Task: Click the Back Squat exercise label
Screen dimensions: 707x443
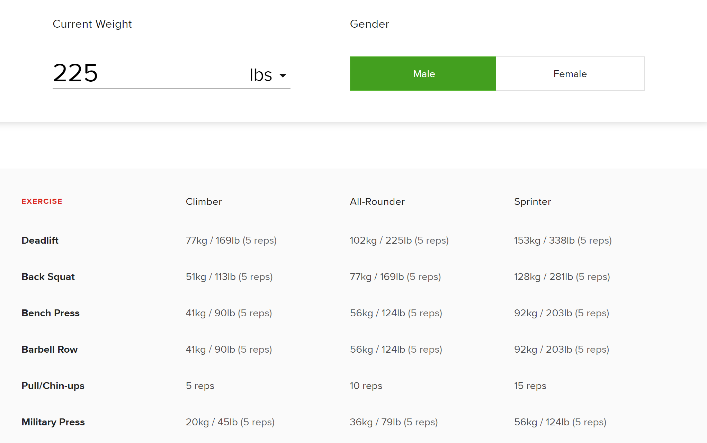Action: [x=48, y=277]
